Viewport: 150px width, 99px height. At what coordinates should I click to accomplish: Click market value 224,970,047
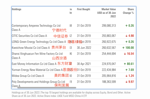pyautogui.click(x=109, y=64)
